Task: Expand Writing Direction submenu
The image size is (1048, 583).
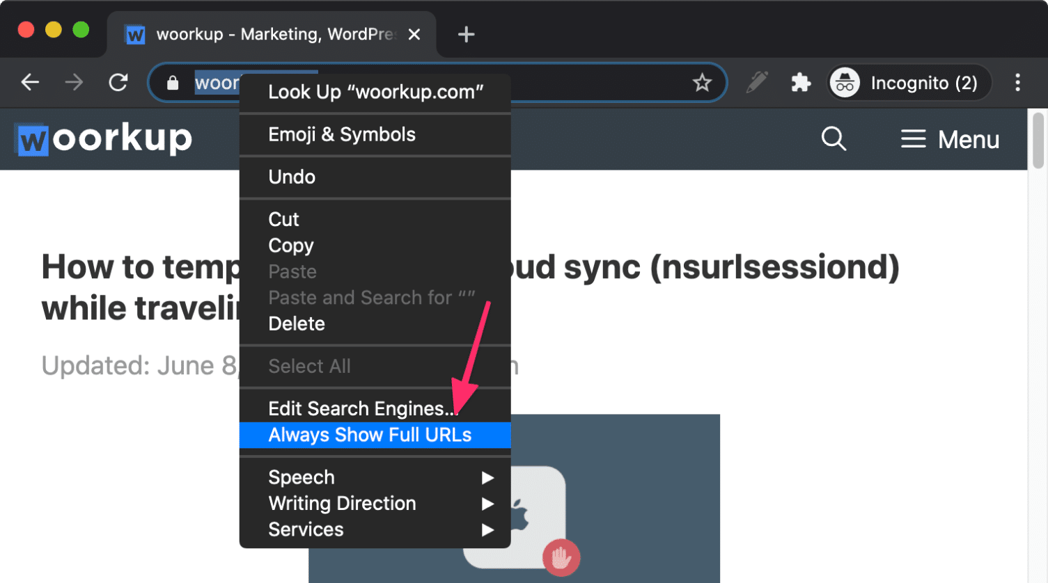Action: [375, 503]
